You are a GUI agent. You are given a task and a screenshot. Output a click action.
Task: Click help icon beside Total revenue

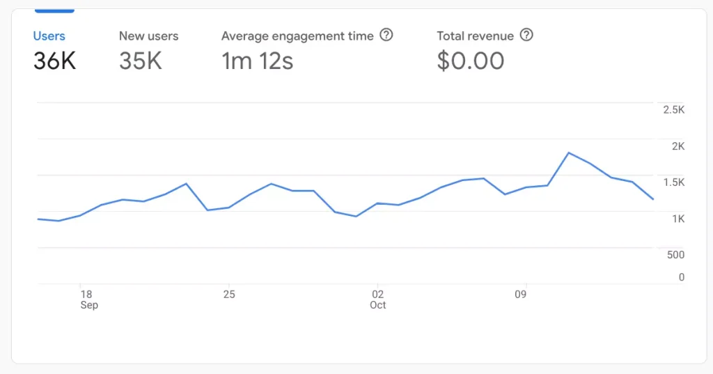pyautogui.click(x=526, y=35)
